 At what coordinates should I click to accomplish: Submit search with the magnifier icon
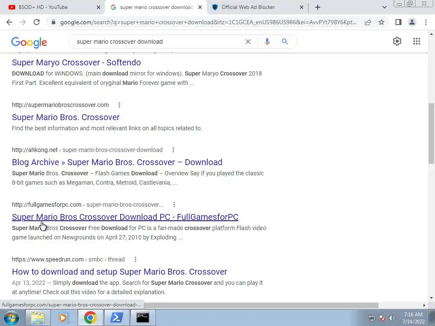coord(285,42)
